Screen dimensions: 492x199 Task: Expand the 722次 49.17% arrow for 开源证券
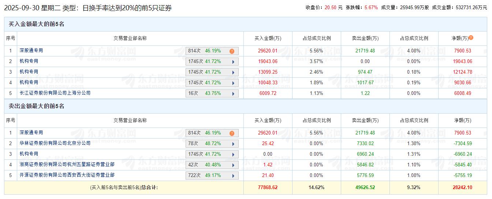pyautogui.click(x=233, y=176)
